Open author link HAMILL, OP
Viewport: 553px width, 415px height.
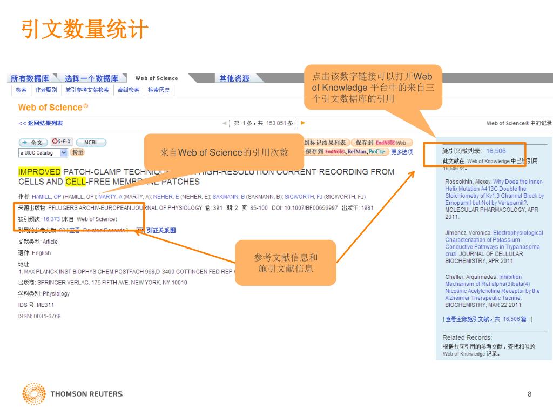tap(46, 197)
